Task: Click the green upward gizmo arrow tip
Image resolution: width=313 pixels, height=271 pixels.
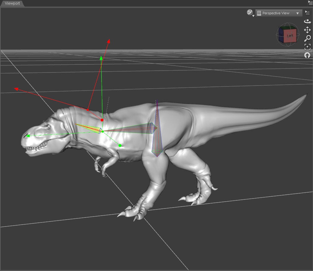Action: point(101,58)
